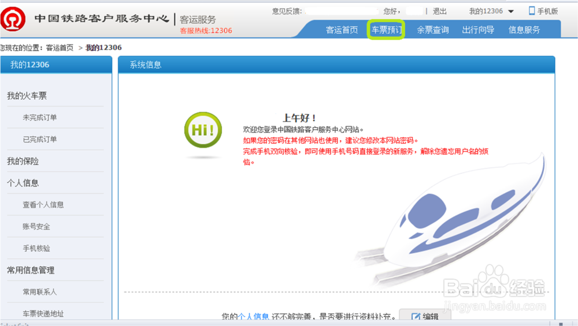
Task: Click the 中国铁路客户服务中心 title text
Action: (x=102, y=18)
